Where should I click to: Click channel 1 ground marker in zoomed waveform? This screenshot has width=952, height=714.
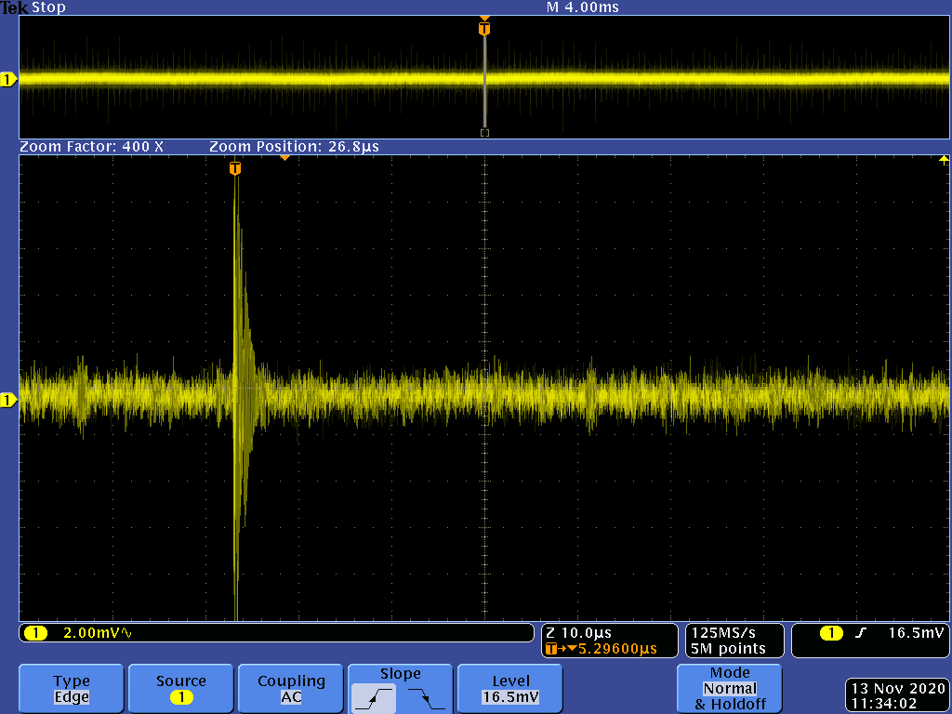[8, 401]
